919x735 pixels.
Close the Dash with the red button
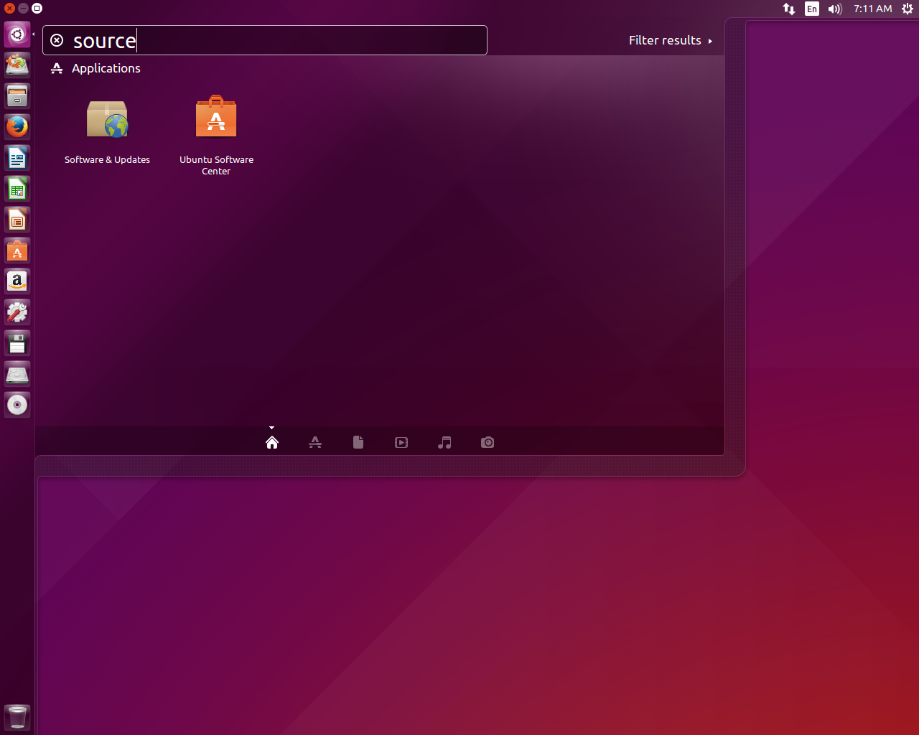(x=9, y=9)
